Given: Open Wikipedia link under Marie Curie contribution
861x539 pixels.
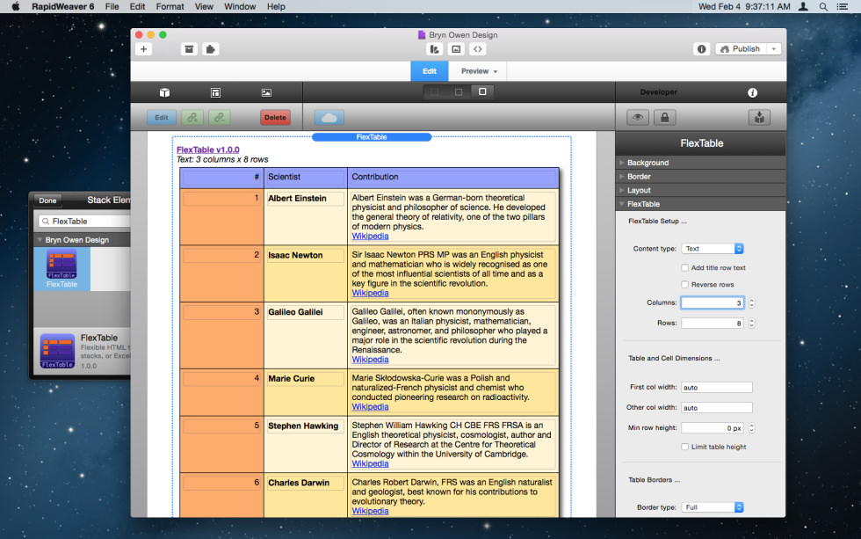Looking at the screenshot, I should (370, 407).
